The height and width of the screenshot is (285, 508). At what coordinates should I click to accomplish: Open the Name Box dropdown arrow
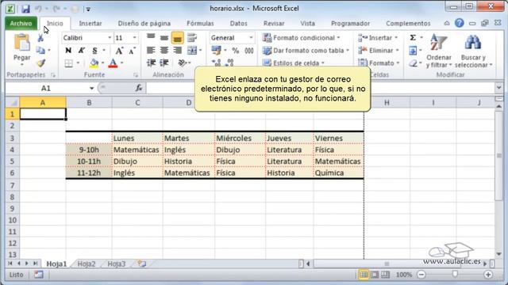(92, 88)
